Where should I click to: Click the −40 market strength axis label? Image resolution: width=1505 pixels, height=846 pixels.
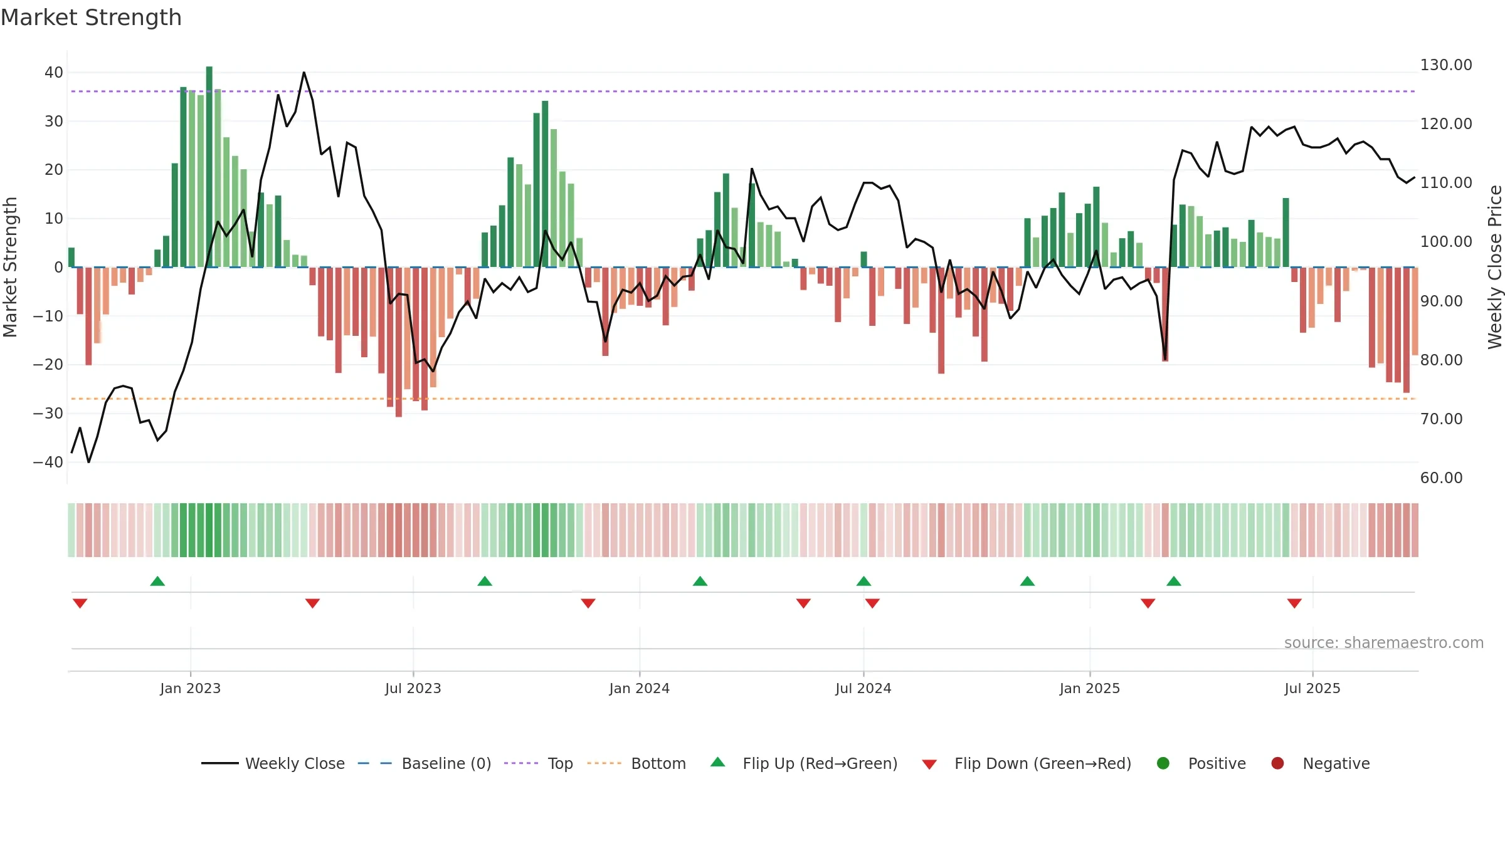click(x=48, y=462)
